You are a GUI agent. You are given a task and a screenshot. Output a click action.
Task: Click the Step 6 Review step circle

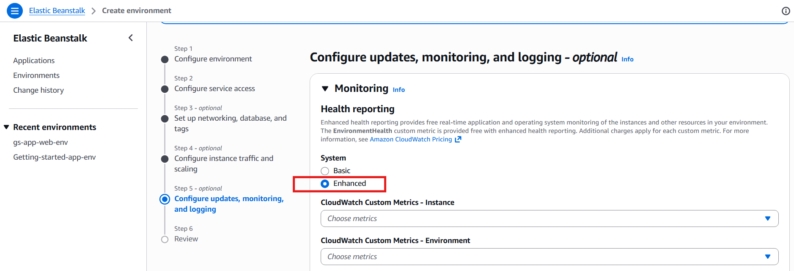pyautogui.click(x=165, y=239)
